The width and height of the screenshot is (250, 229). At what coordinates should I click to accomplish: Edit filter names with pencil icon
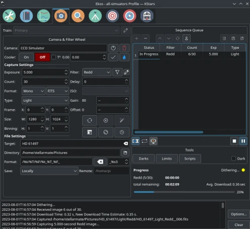[127, 72]
